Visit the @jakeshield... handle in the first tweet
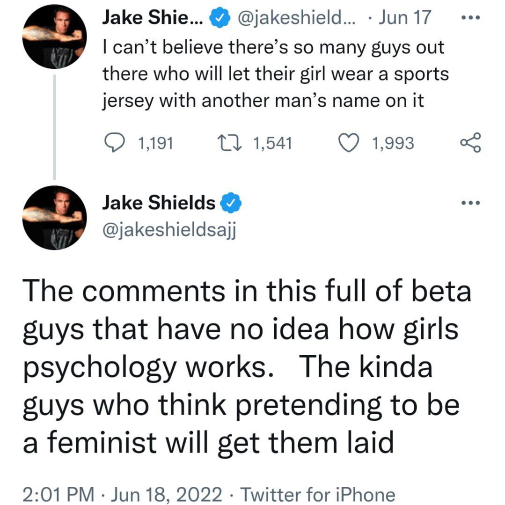Screen dimensions: 505x505 [x=297, y=18]
